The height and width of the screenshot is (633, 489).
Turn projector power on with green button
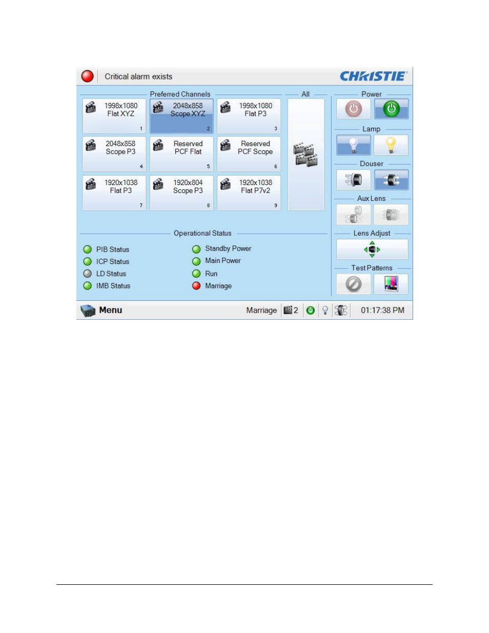(x=392, y=109)
